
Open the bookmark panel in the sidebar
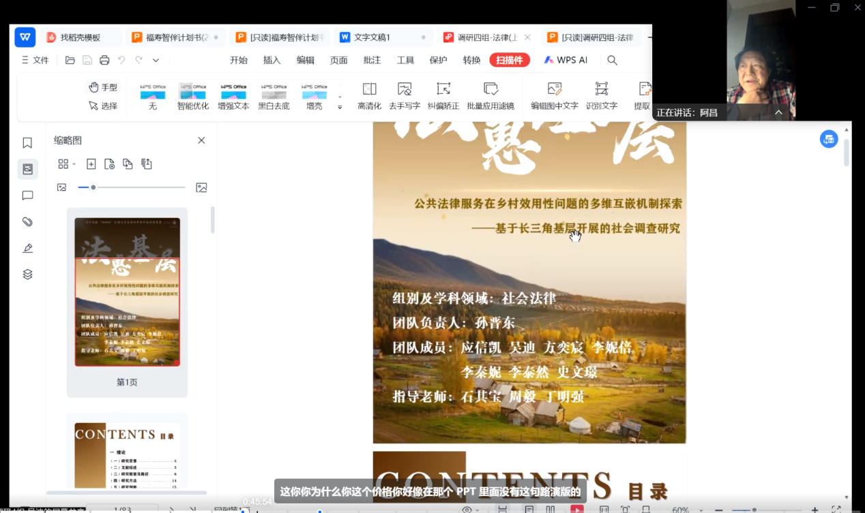[27, 143]
